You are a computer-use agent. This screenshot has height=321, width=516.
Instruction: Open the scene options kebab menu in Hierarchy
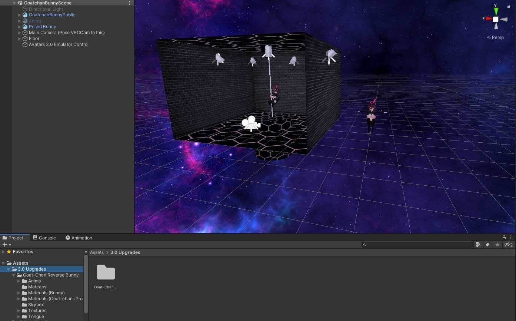[130, 3]
